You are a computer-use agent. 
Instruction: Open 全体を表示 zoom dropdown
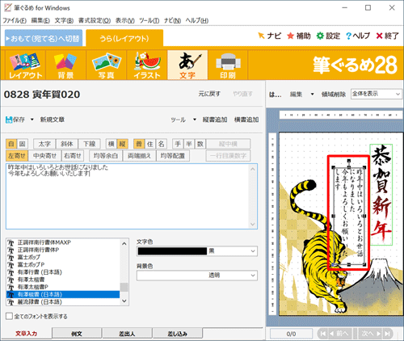click(x=377, y=94)
